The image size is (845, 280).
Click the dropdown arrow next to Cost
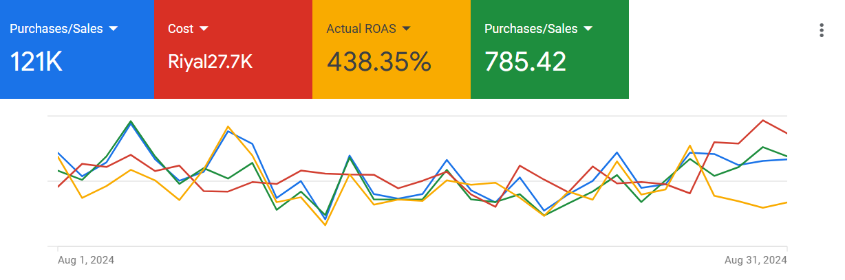click(204, 29)
